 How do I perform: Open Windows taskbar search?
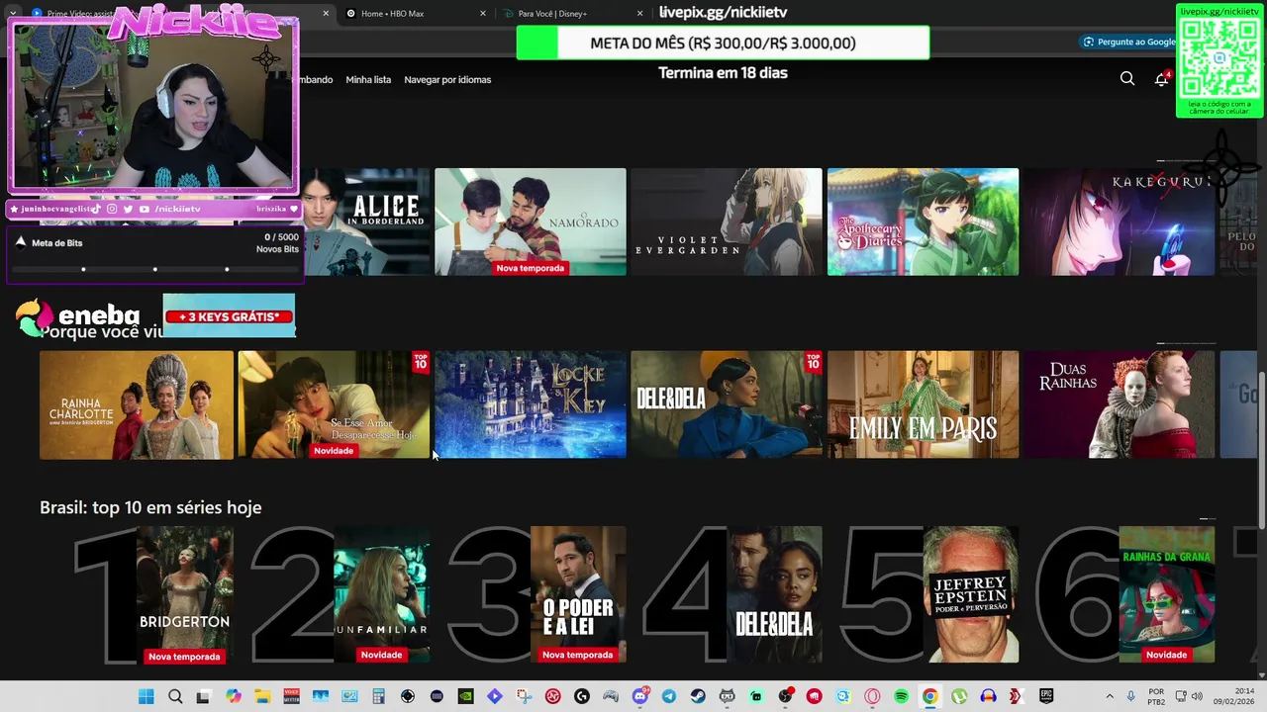[x=175, y=696]
